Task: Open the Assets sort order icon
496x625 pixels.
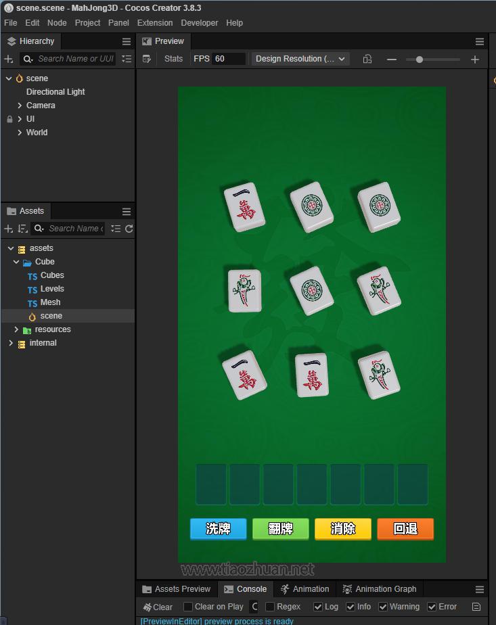Action: click(x=22, y=229)
